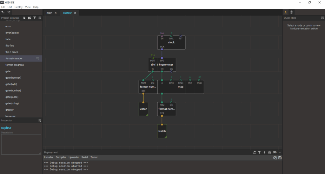Open the File menu
This screenshot has width=325, height=174.
3,7
